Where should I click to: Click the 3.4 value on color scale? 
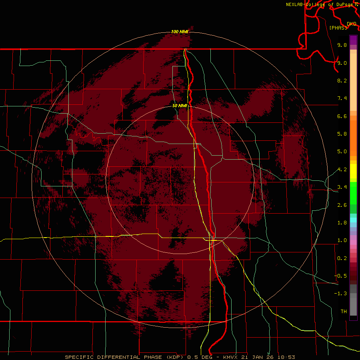click(x=342, y=187)
